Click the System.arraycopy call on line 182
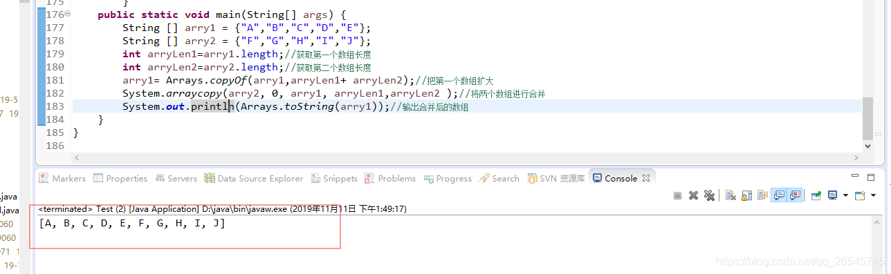The image size is (891, 274). click(290, 93)
